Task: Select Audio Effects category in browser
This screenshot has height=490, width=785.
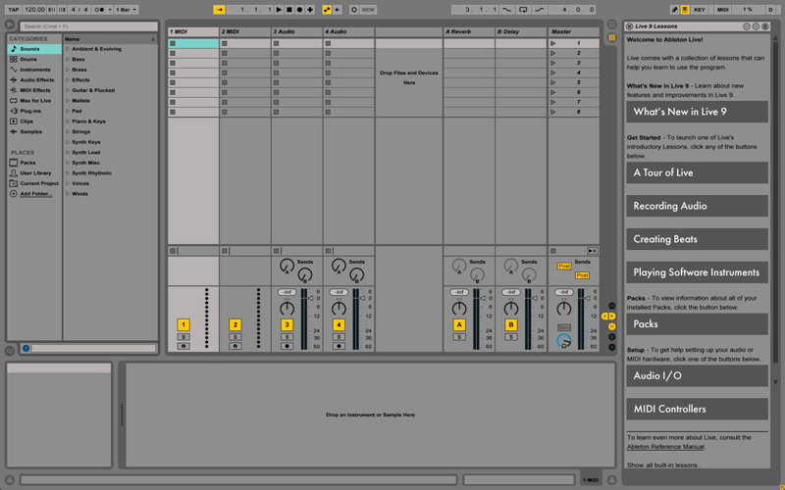Action: (x=36, y=80)
